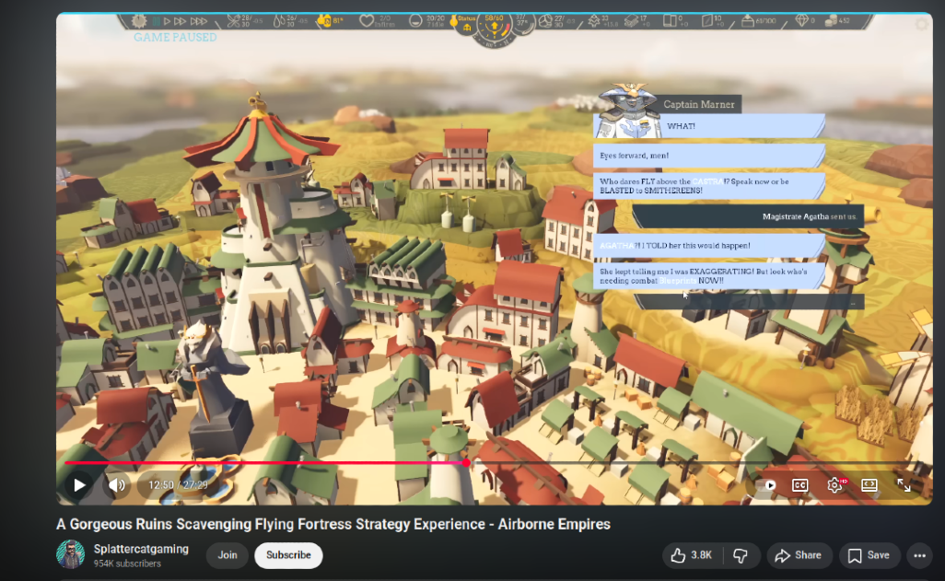Toggle the autoplay switch
The width and height of the screenshot is (945, 581).
click(x=766, y=485)
